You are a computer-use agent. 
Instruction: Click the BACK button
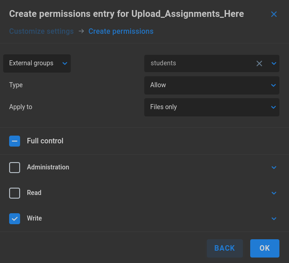coord(225,248)
